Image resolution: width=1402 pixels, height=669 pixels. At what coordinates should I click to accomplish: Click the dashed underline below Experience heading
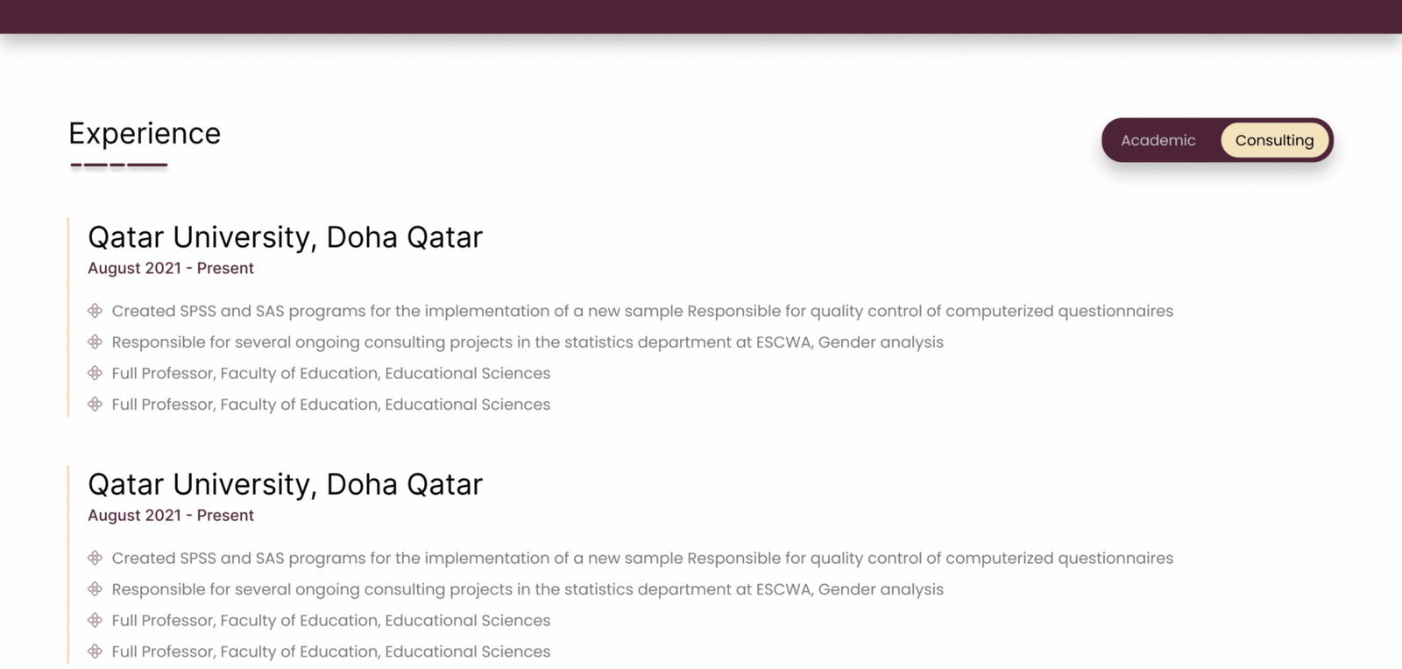pyautogui.click(x=119, y=165)
